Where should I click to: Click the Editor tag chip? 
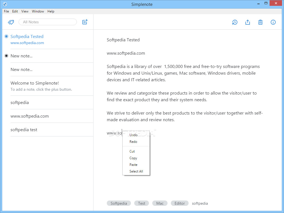(x=179, y=203)
